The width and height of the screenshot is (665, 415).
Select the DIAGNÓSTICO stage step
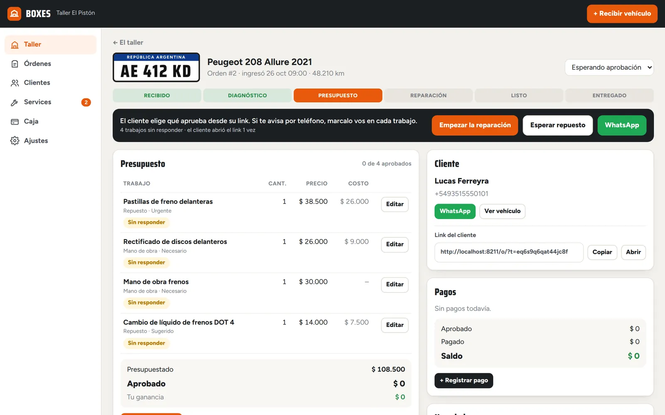247,95
